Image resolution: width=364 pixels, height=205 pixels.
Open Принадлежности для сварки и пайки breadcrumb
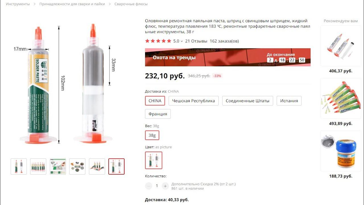click(72, 4)
